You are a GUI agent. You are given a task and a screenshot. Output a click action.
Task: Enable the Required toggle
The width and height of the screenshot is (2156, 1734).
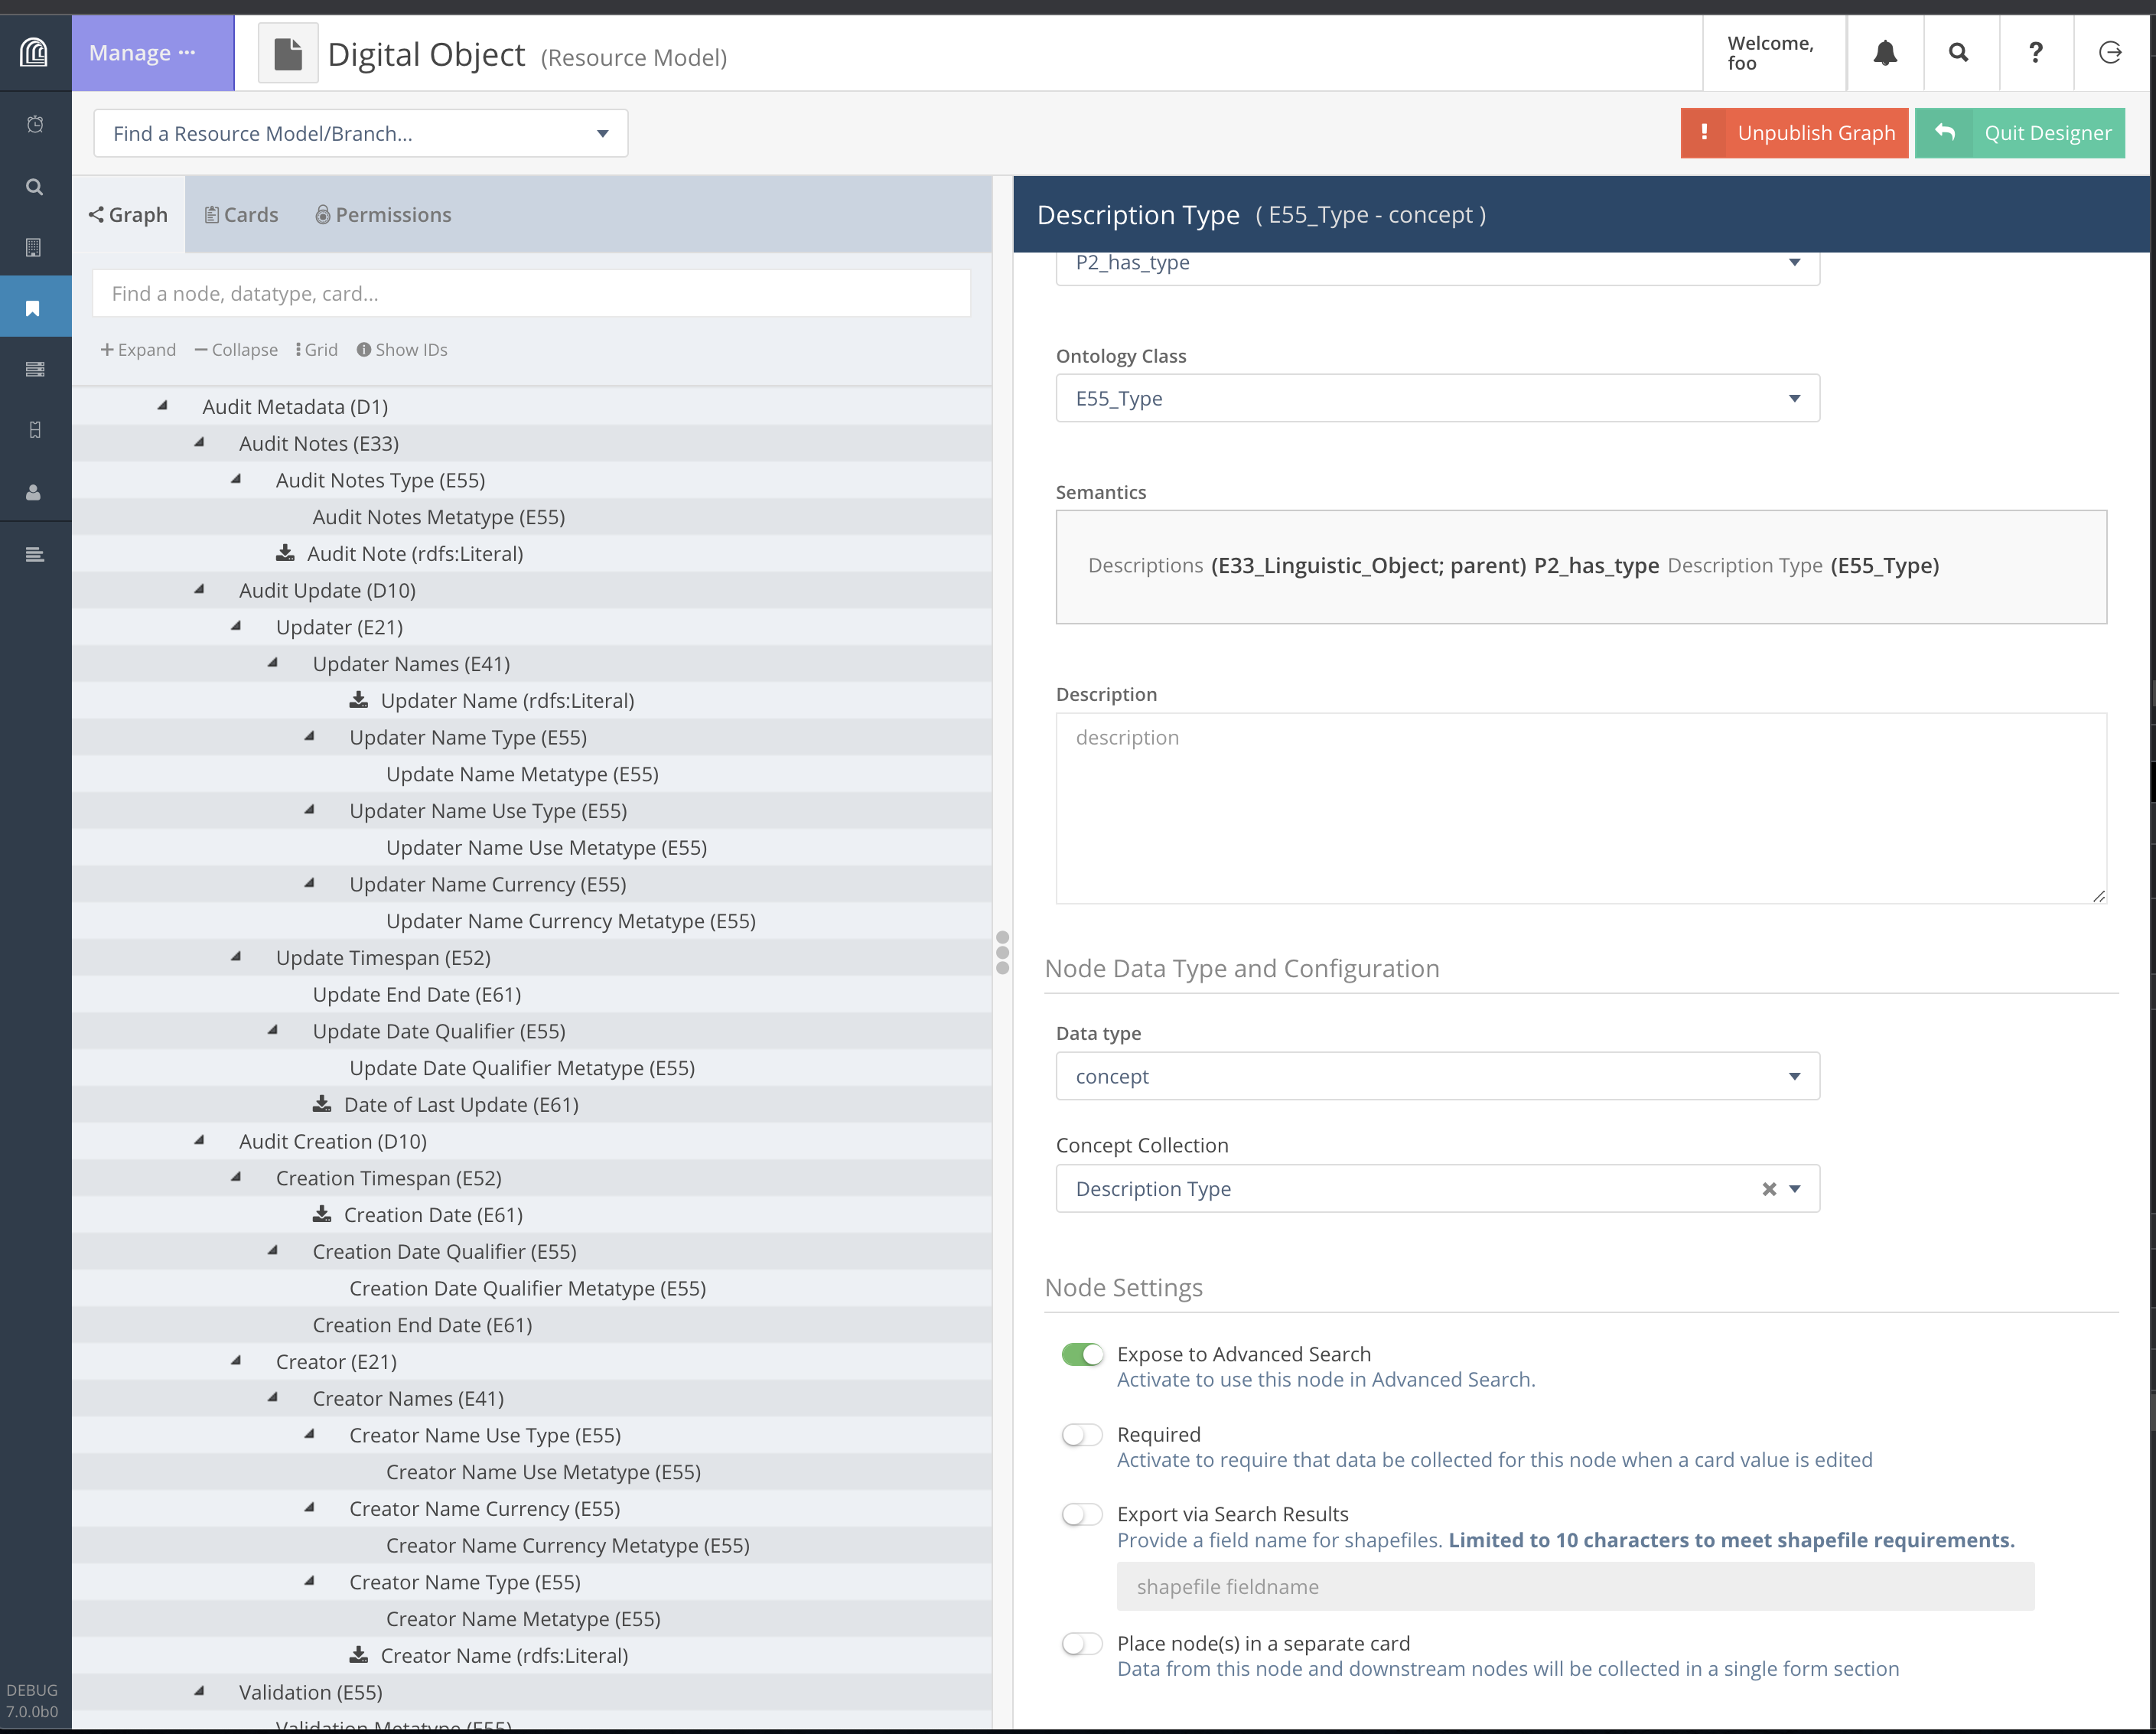[x=1082, y=1435]
